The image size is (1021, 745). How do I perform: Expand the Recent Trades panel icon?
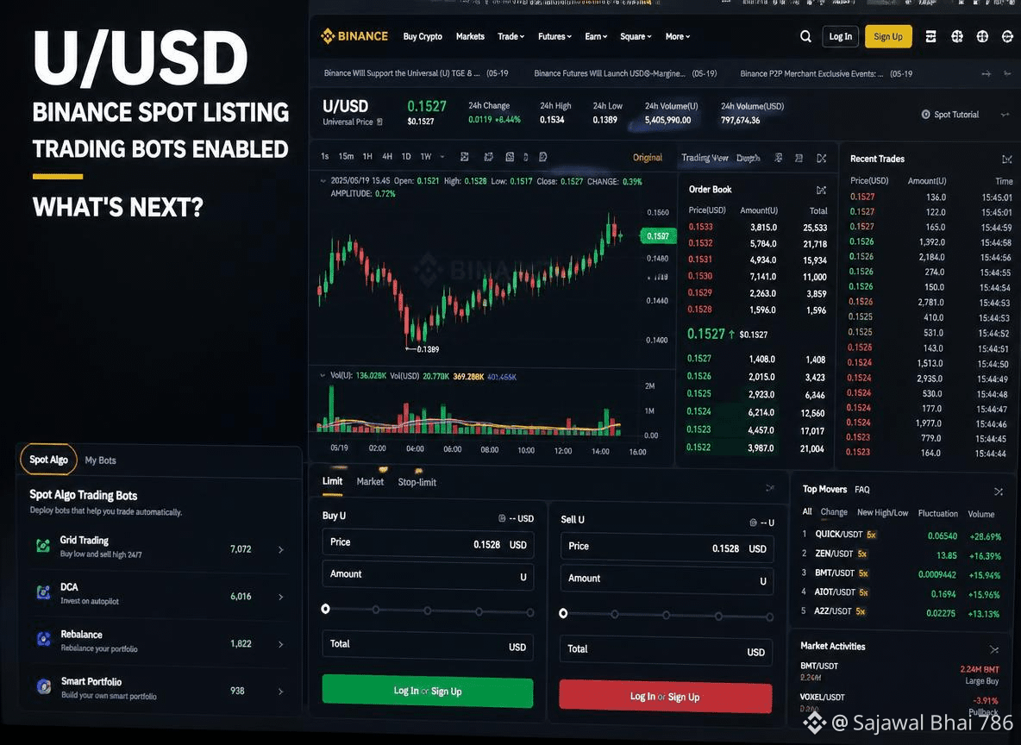[x=1006, y=159]
